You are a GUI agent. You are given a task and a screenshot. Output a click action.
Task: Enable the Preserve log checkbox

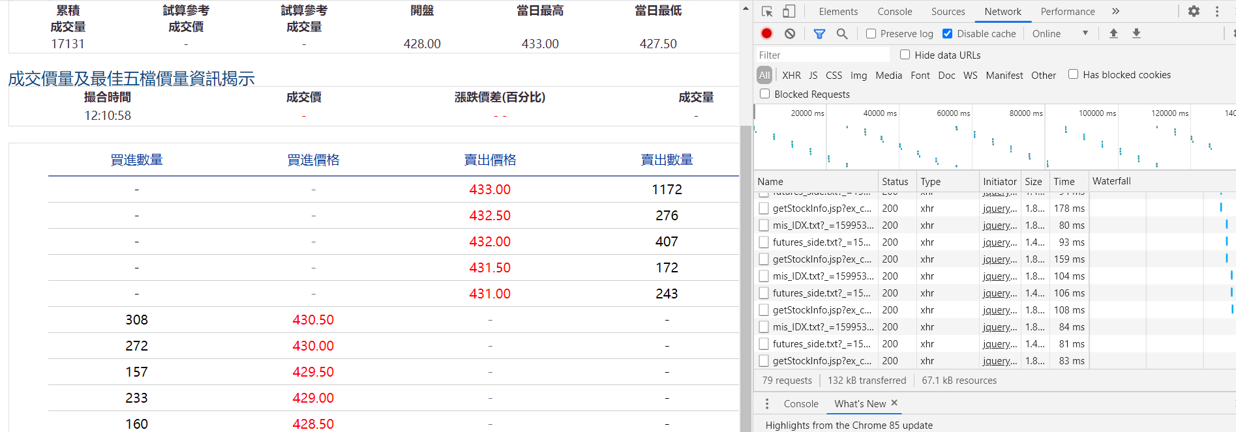tap(871, 34)
